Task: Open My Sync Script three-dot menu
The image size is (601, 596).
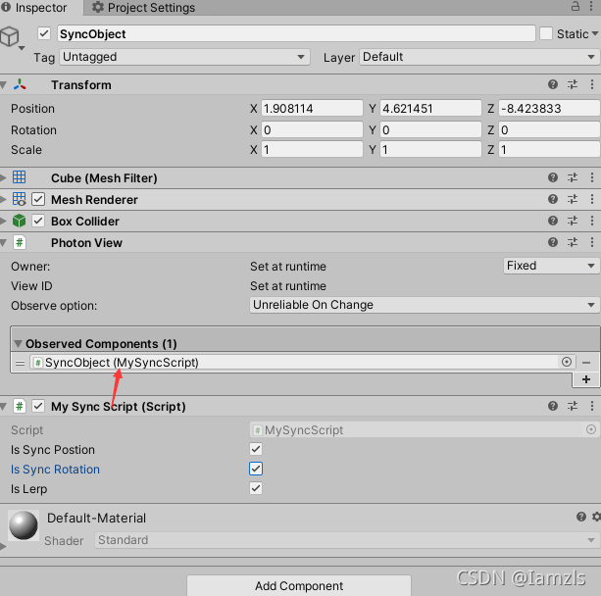Action: point(592,406)
